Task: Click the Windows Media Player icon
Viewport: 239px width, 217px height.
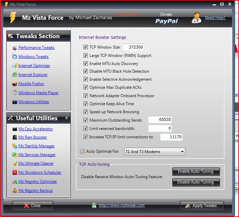Action: 14,93
